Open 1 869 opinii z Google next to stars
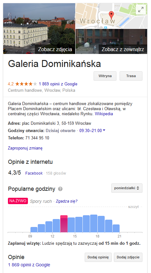The width and height of the screenshot is (151, 273). [x=58, y=84]
